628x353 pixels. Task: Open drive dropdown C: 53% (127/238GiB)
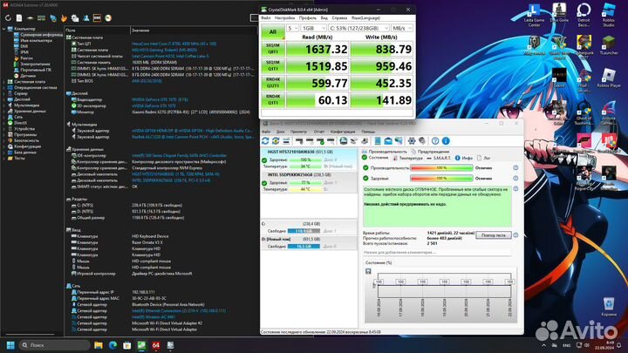tap(358, 28)
